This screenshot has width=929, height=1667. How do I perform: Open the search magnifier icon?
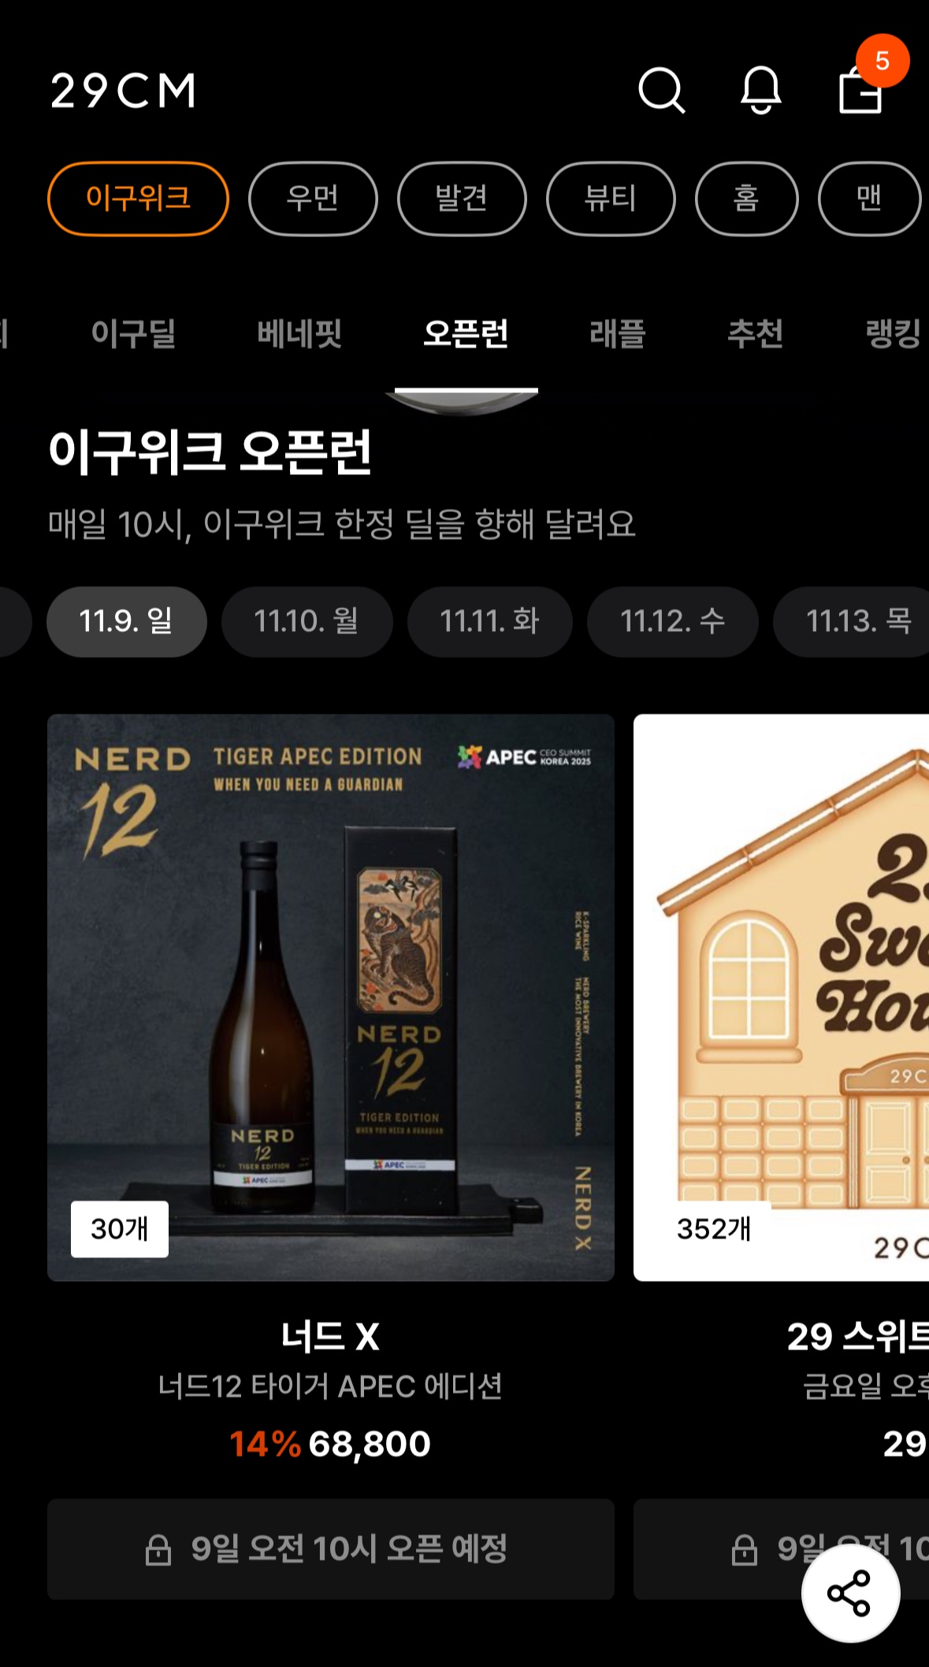click(x=661, y=91)
